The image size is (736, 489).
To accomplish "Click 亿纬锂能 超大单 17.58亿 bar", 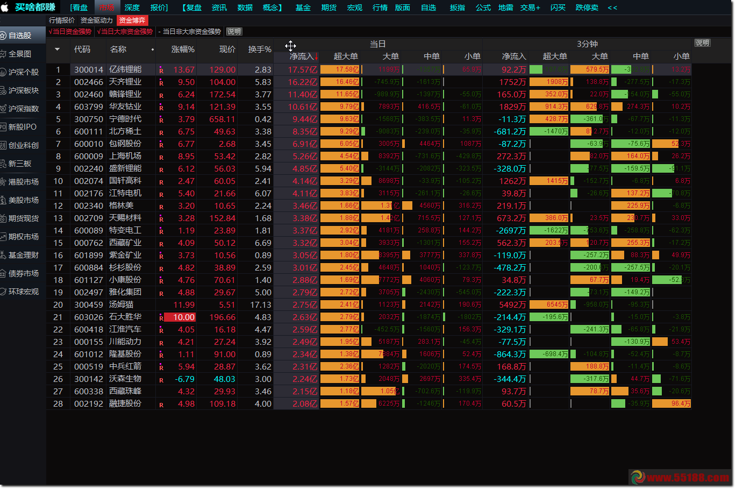I will [x=340, y=69].
